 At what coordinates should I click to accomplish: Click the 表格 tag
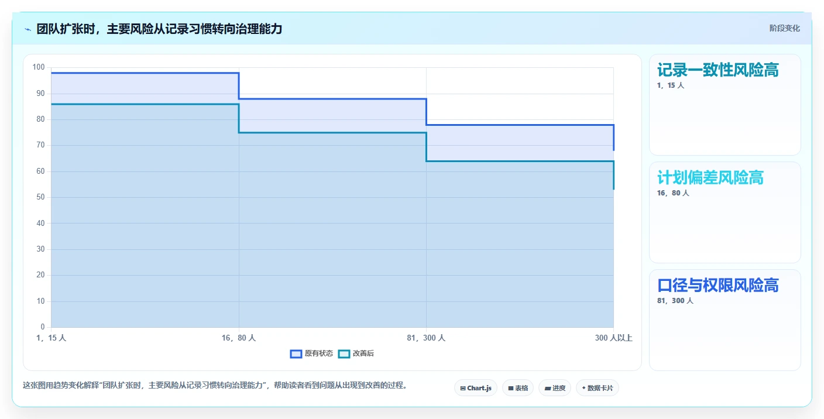coord(518,388)
